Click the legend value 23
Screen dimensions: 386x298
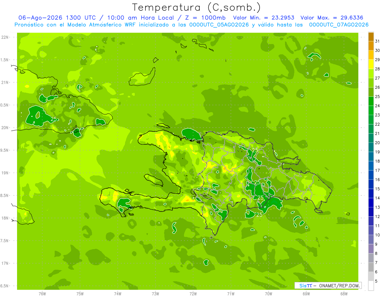pyautogui.click(x=377, y=115)
